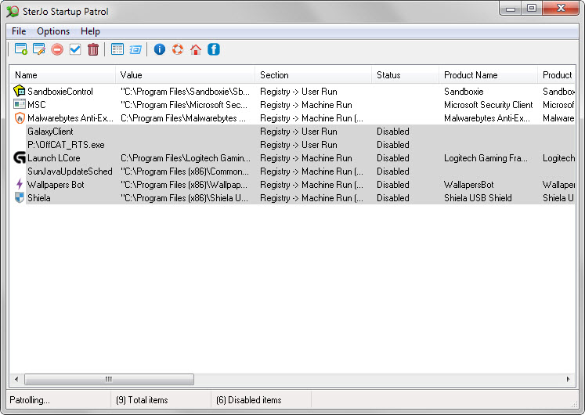Click the scrollbar right arrow
Viewport: 585px width, 415px height.
(569, 379)
